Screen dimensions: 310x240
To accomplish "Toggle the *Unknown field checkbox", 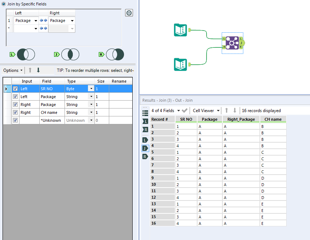I will click(x=15, y=120).
